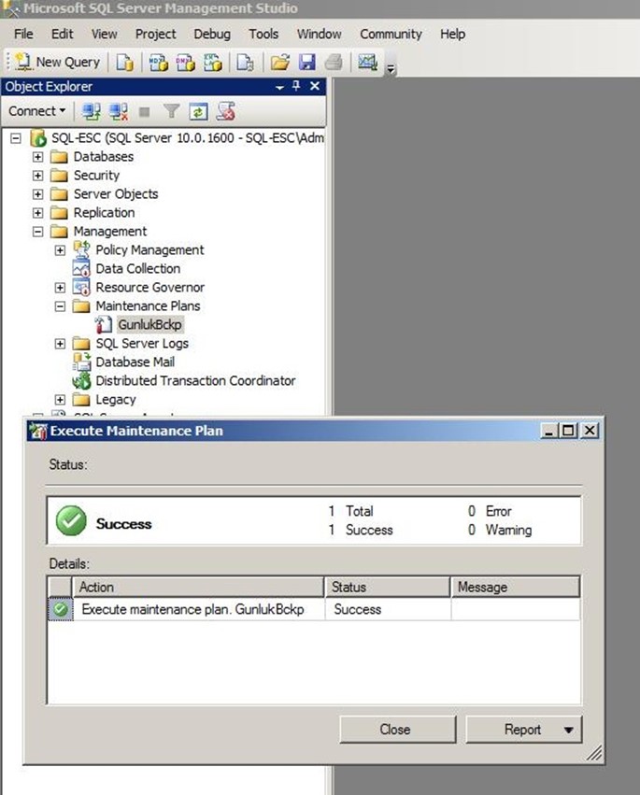Click the Analysis Services XMLA Query icon
This screenshot has width=640, height=795.
212,63
